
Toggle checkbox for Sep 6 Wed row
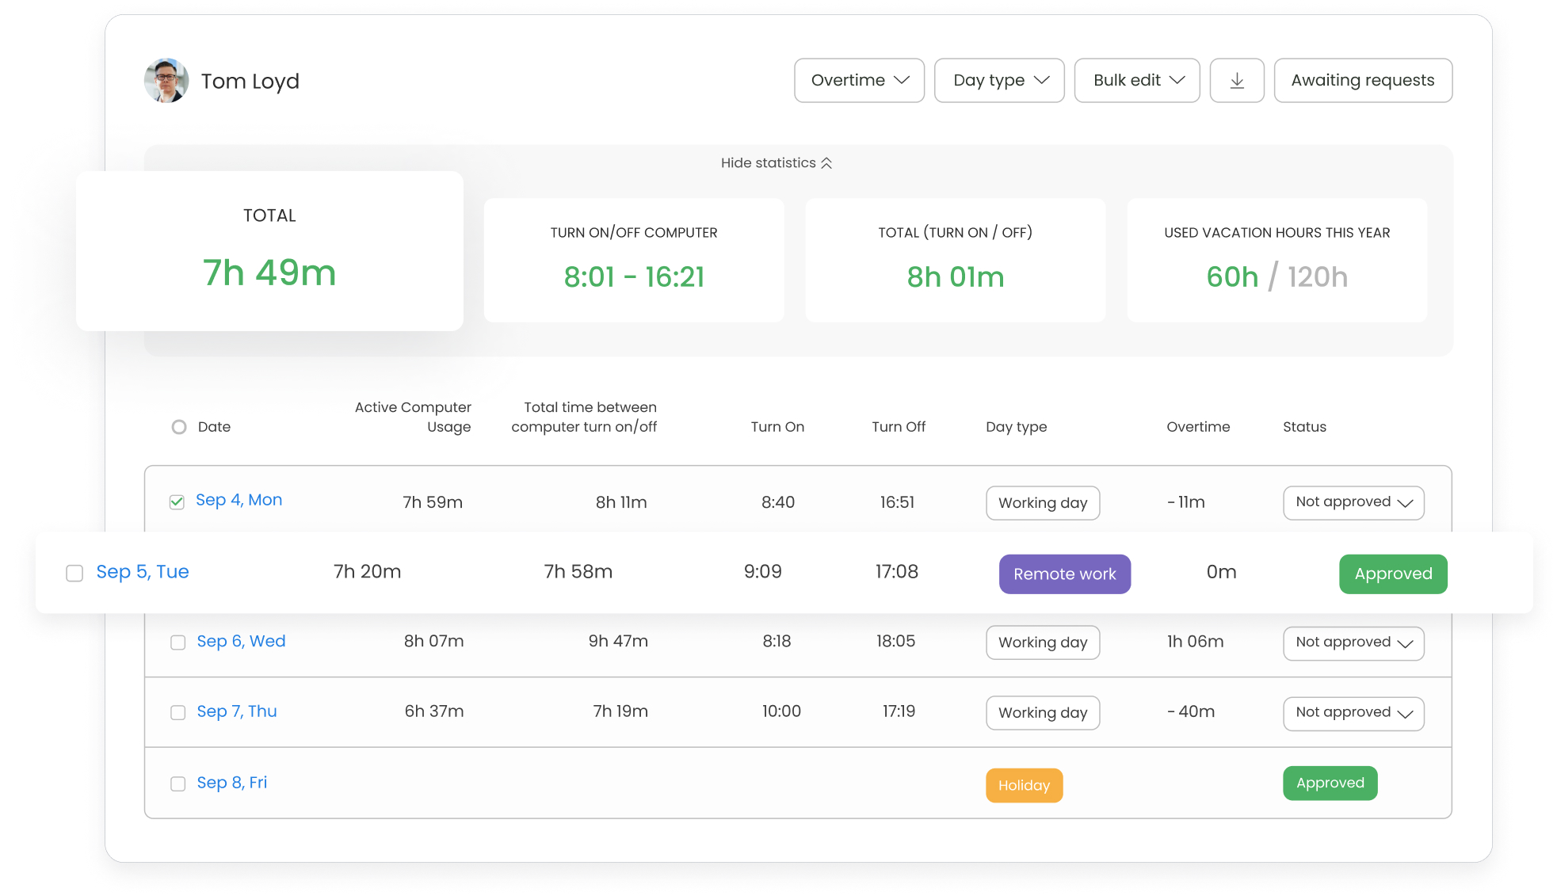pyautogui.click(x=178, y=642)
